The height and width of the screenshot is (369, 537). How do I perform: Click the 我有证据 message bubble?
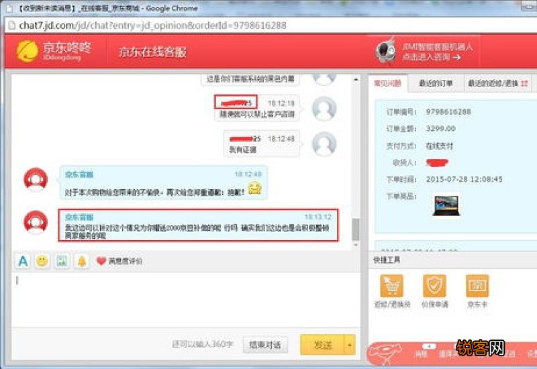(x=262, y=144)
